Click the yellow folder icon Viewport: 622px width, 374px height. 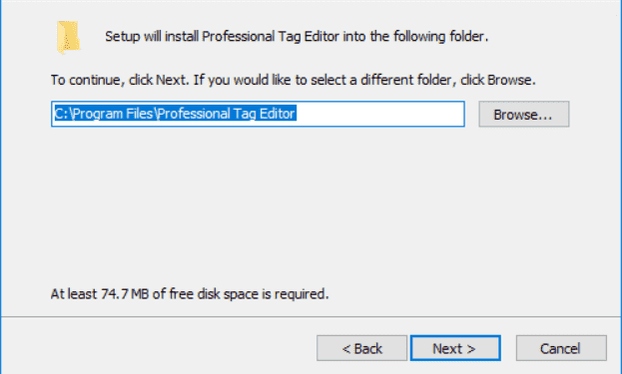pyautogui.click(x=68, y=37)
